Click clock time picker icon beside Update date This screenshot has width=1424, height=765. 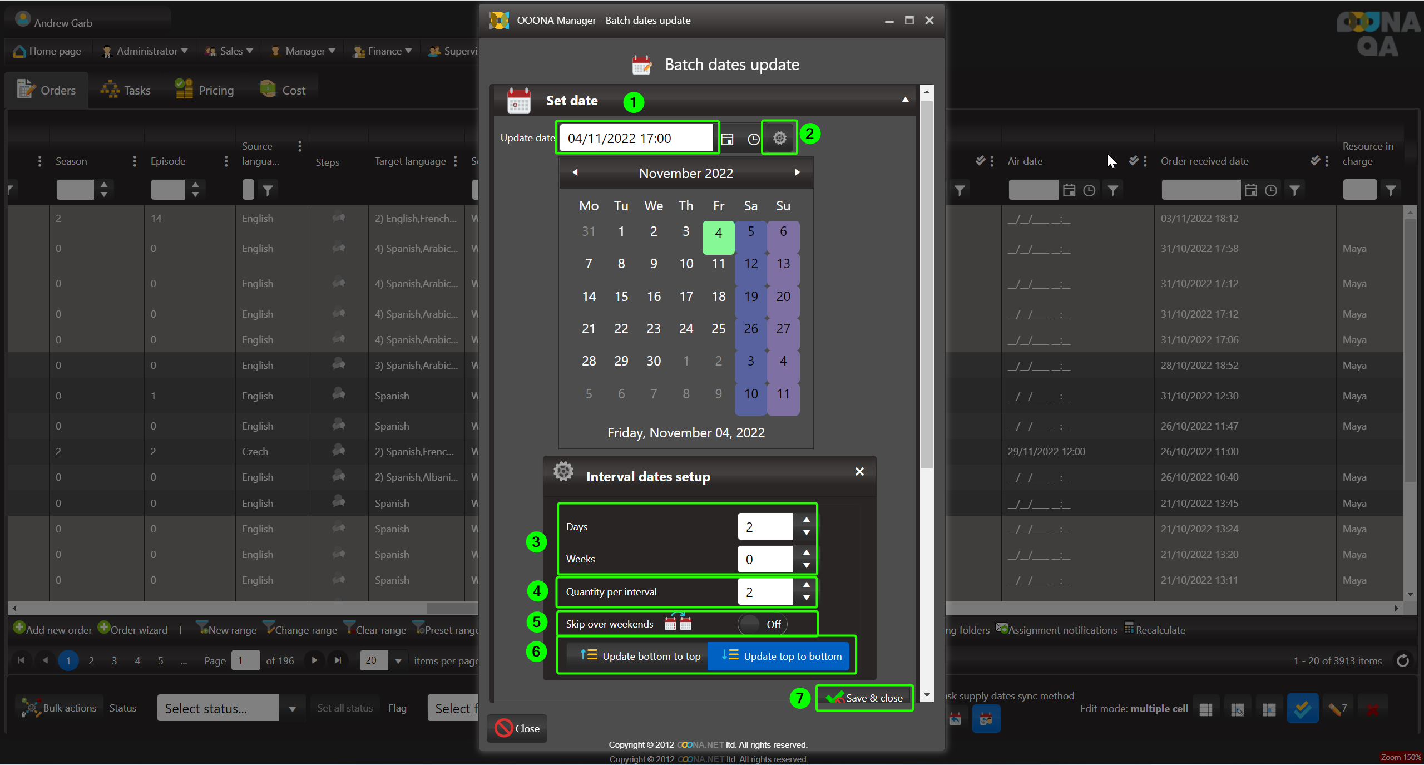tap(753, 139)
